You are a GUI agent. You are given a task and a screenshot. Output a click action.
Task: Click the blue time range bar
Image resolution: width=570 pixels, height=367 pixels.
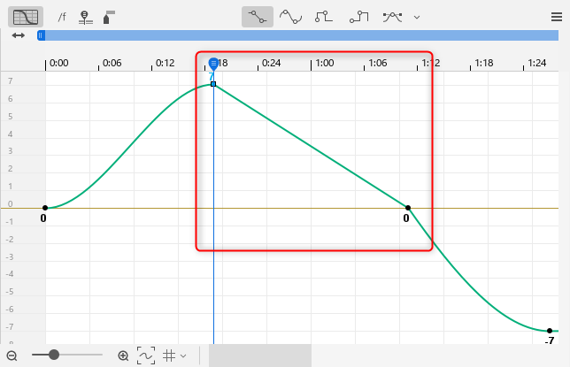pyautogui.click(x=301, y=35)
